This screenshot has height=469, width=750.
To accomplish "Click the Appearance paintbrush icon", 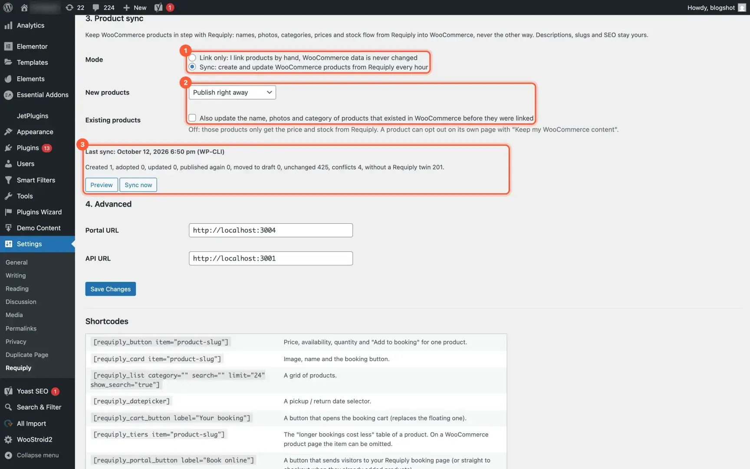I will (x=8, y=132).
